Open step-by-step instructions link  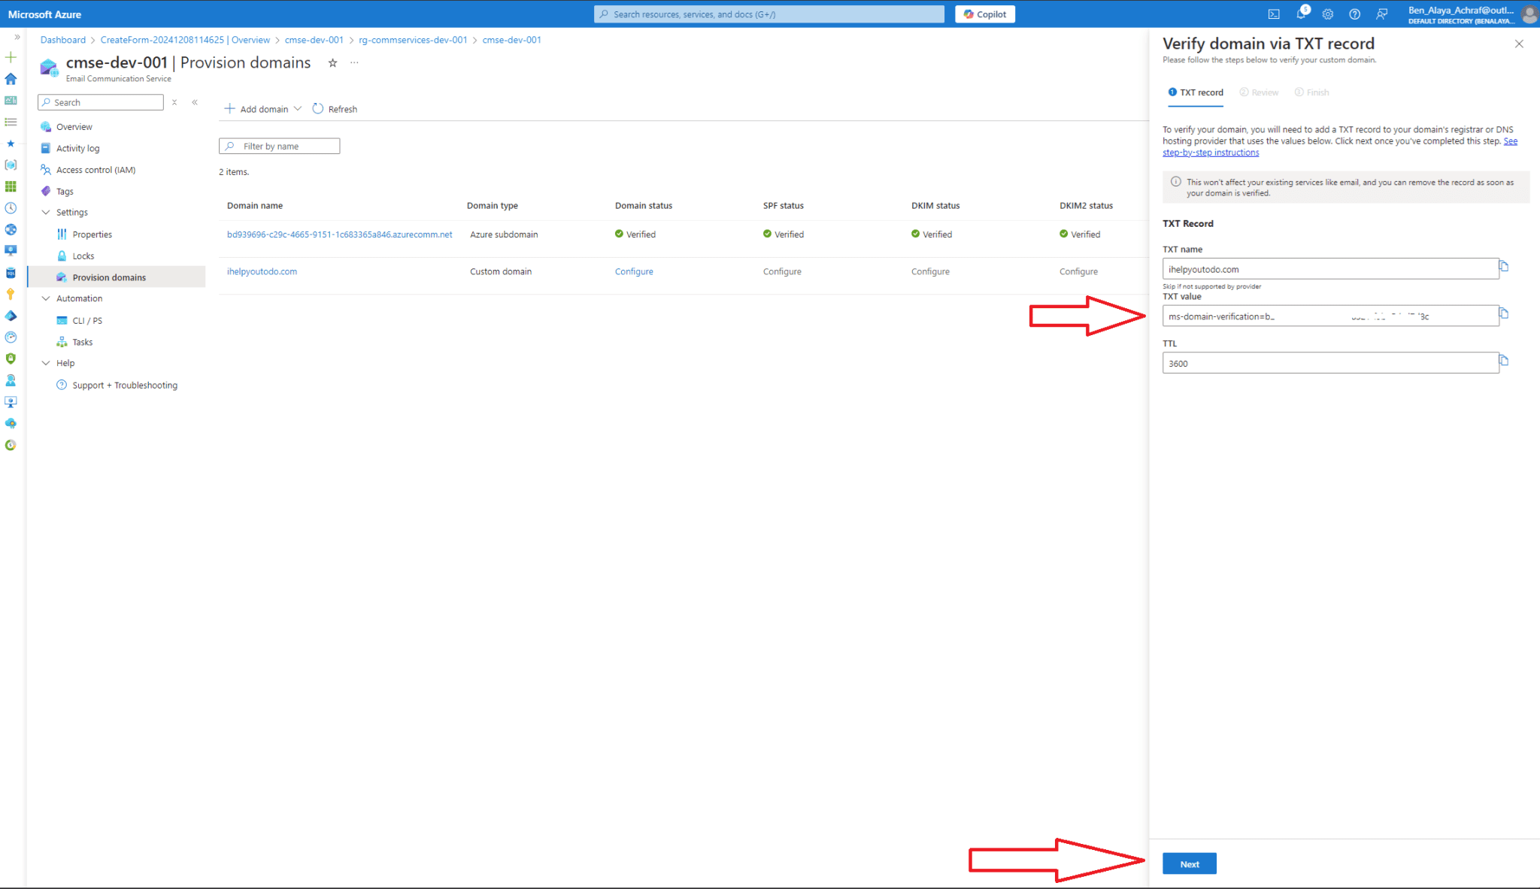tap(1211, 152)
